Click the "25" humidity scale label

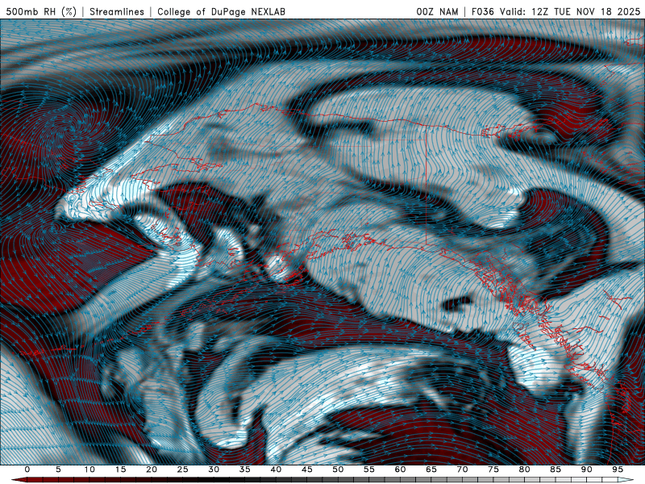tap(183, 469)
